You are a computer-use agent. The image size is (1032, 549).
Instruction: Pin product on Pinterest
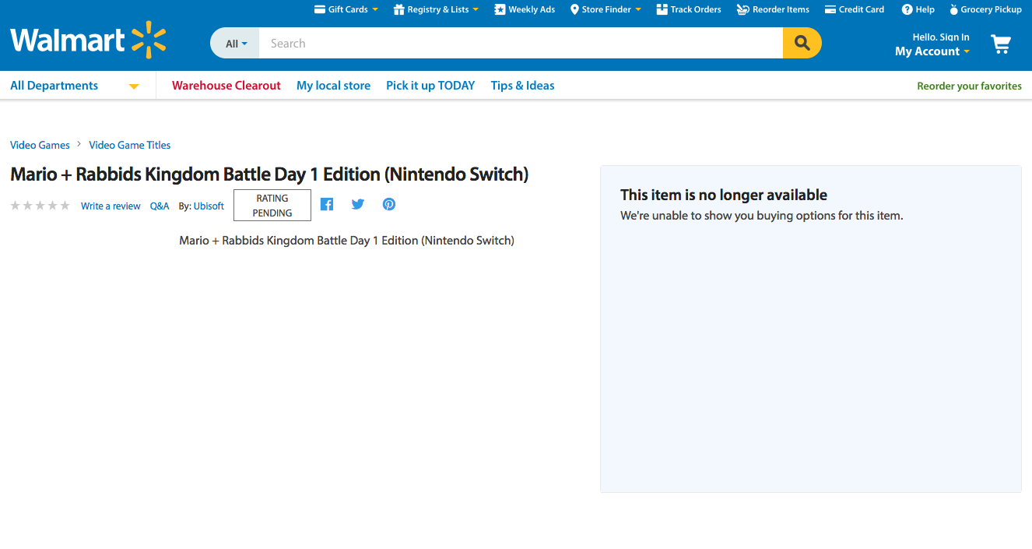[x=389, y=204]
